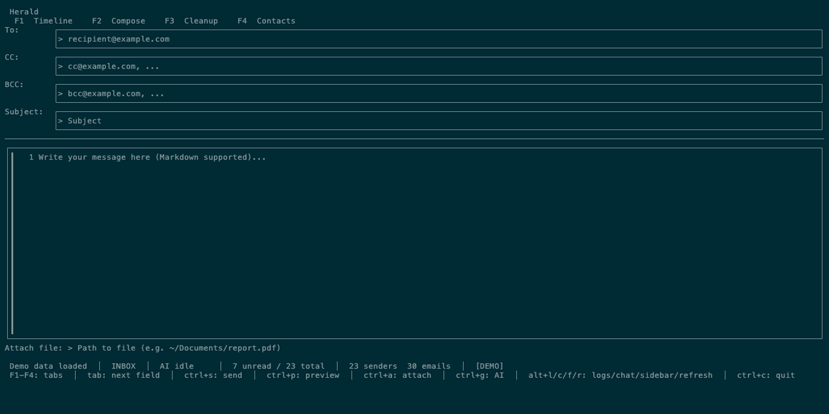The width and height of the screenshot is (829, 414).
Task: Click the 'ctrl+g: AI' hint
Action: pyautogui.click(x=480, y=375)
